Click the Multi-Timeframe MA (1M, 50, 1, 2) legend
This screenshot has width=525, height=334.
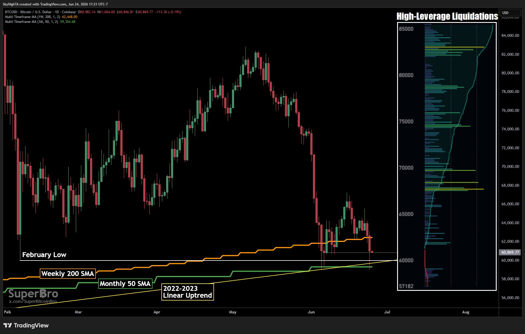(31, 22)
